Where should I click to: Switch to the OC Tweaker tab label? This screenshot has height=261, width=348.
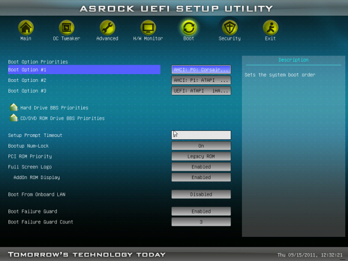click(x=66, y=39)
